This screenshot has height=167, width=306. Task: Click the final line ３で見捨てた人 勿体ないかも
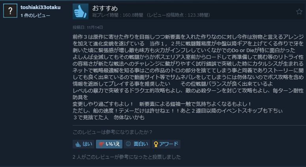coord(109,117)
